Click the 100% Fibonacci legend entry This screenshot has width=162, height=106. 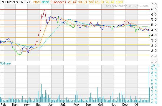120,2
